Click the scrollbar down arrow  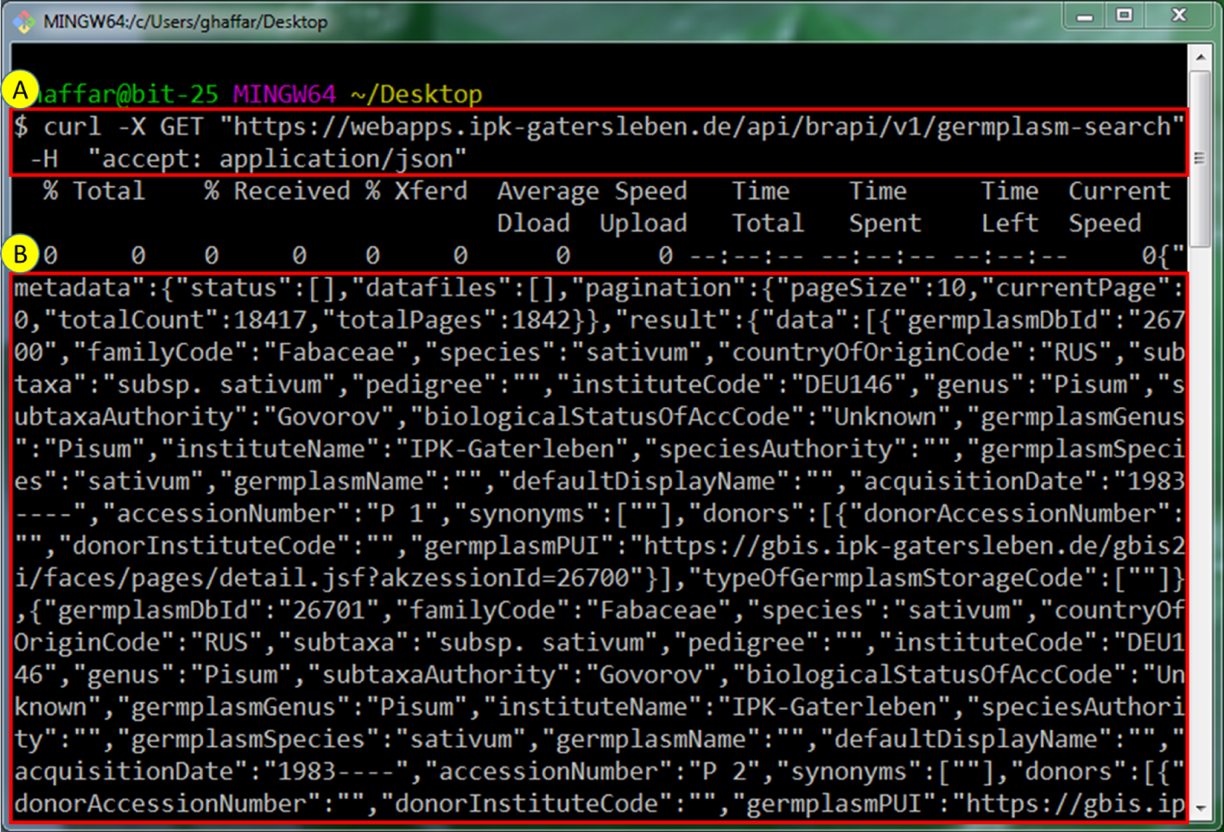pyautogui.click(x=1200, y=810)
